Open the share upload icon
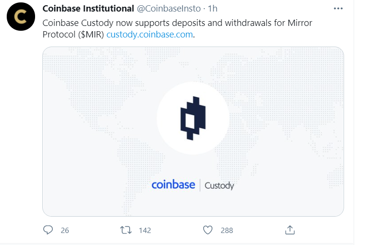370x245 pixels. tap(290, 230)
